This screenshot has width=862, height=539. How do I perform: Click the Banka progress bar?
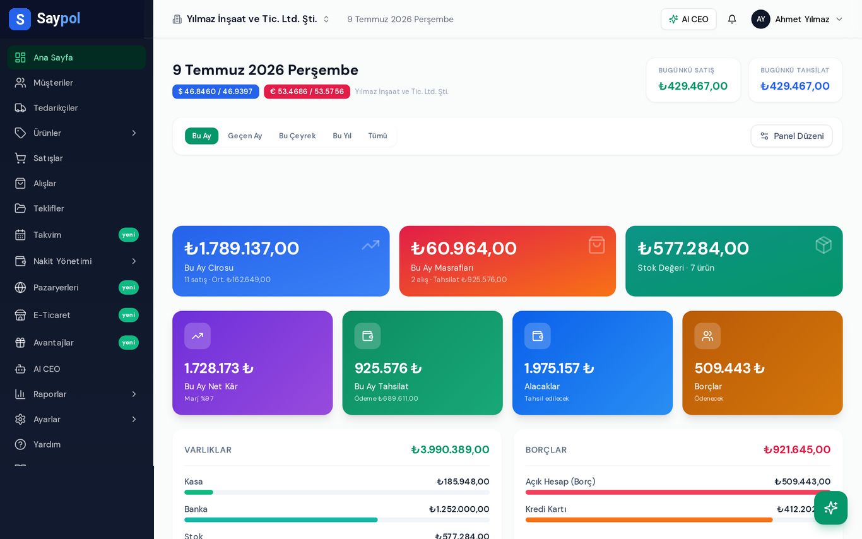pos(337,520)
